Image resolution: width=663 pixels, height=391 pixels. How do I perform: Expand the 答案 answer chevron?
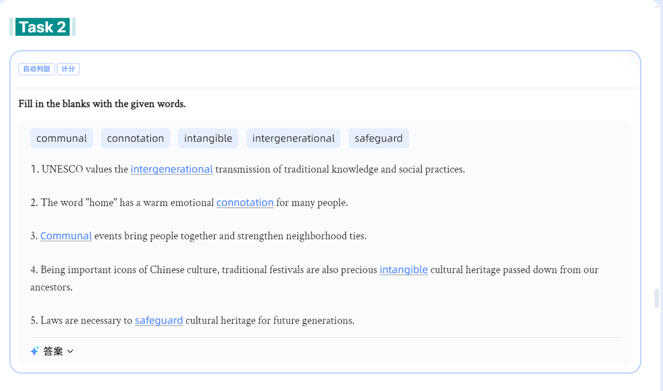click(x=70, y=351)
